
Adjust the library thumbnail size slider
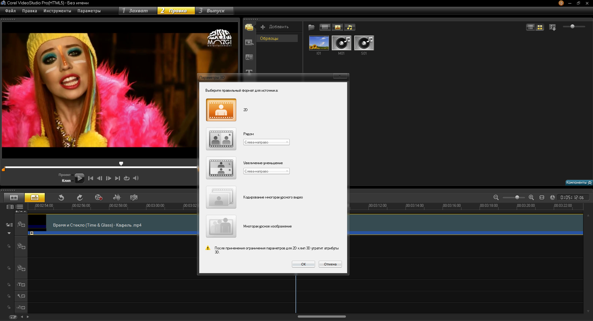pyautogui.click(x=572, y=27)
